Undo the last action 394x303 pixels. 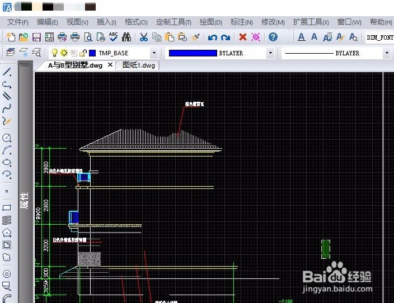point(212,37)
